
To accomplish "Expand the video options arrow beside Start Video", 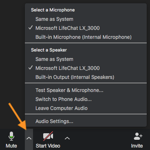I will 67,138.
